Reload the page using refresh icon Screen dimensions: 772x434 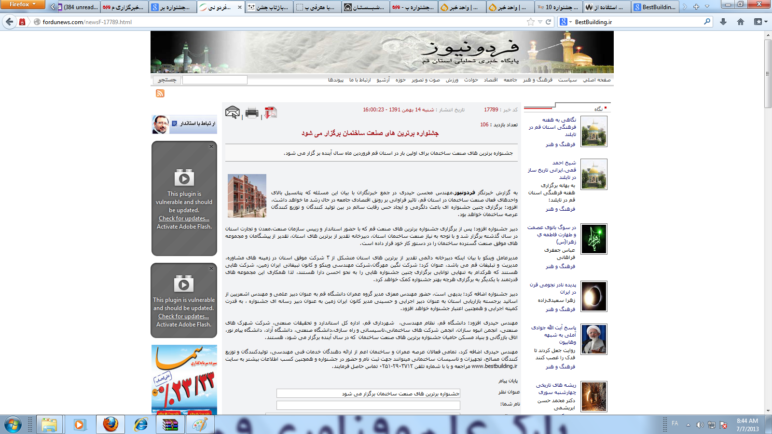tap(548, 22)
